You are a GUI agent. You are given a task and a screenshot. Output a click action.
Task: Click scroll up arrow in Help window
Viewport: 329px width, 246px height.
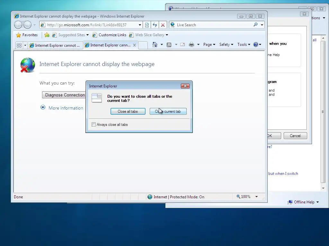coord(323,38)
